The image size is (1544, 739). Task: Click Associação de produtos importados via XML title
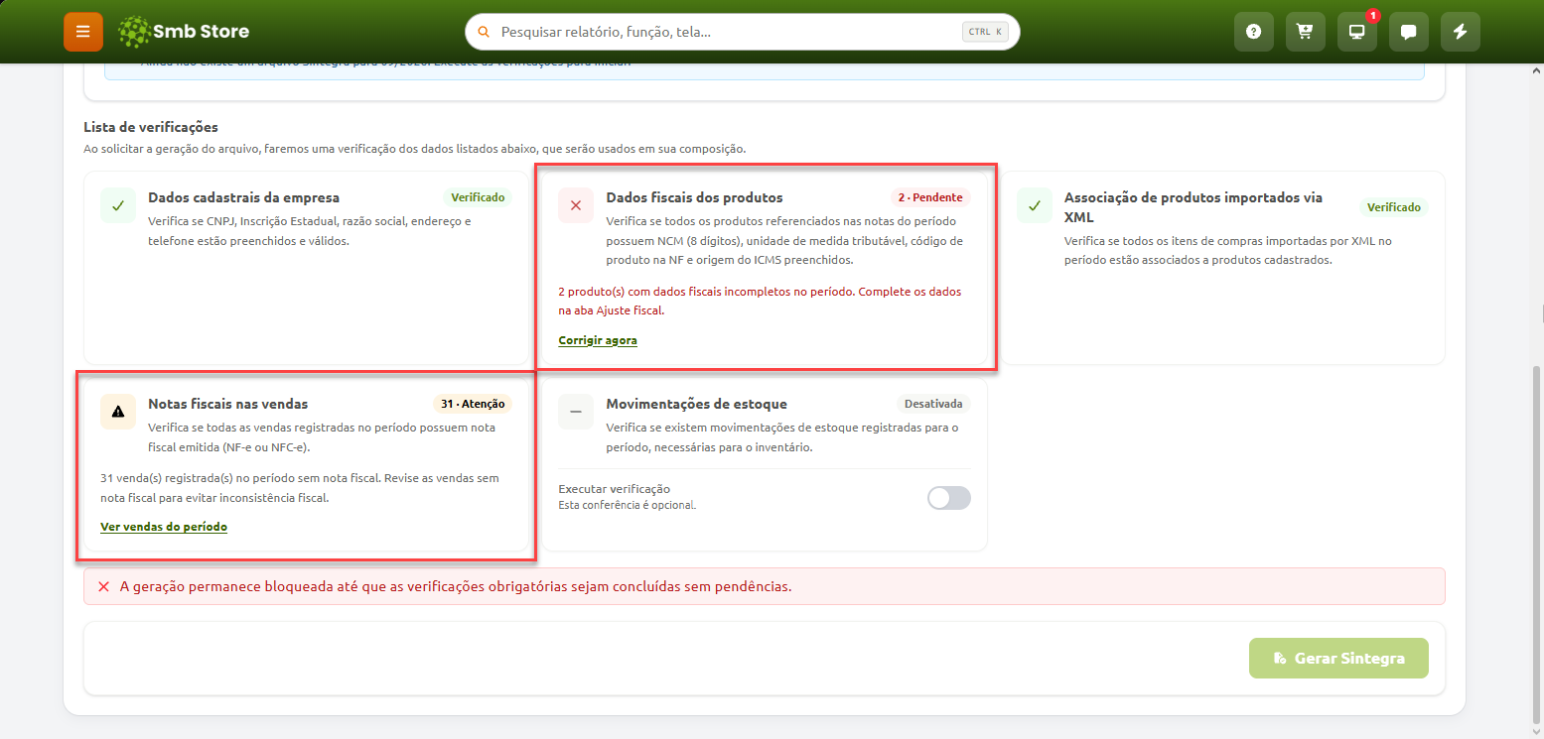point(1193,206)
